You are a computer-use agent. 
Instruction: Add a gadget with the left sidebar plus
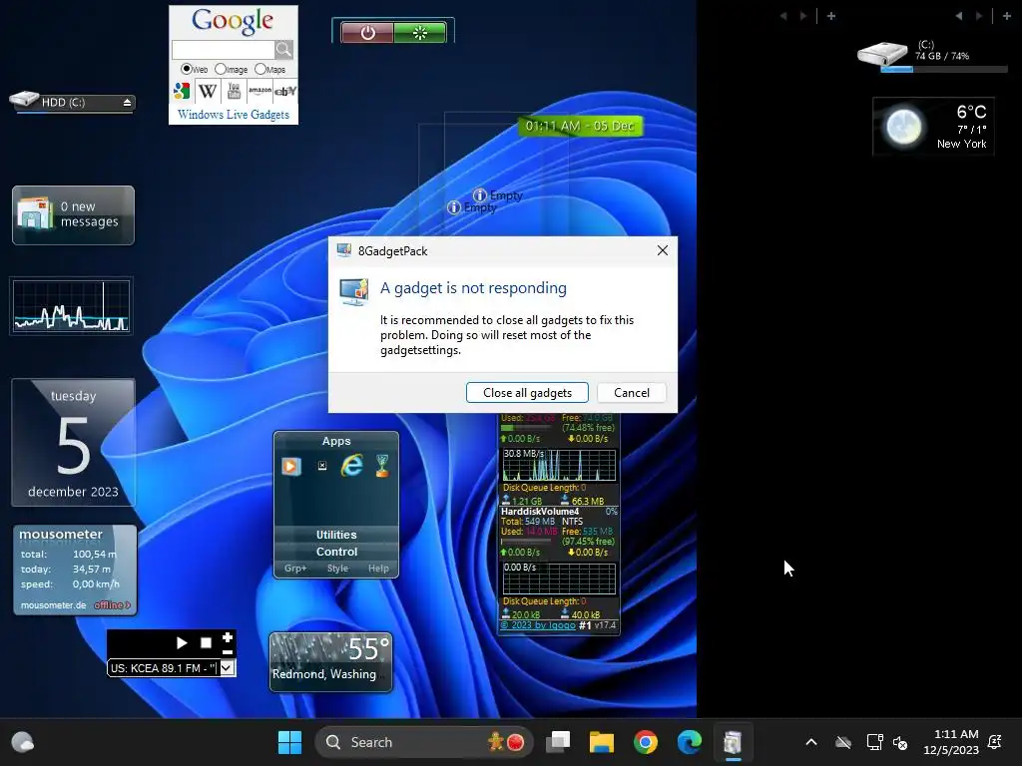[831, 16]
